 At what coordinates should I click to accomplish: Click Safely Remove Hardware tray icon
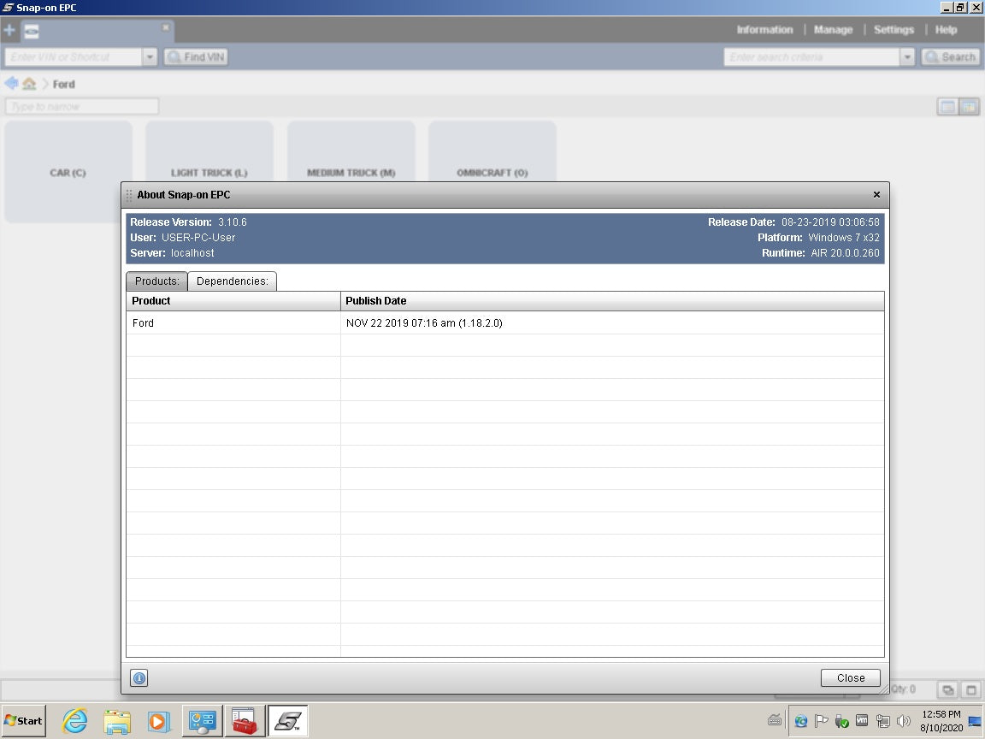(841, 721)
